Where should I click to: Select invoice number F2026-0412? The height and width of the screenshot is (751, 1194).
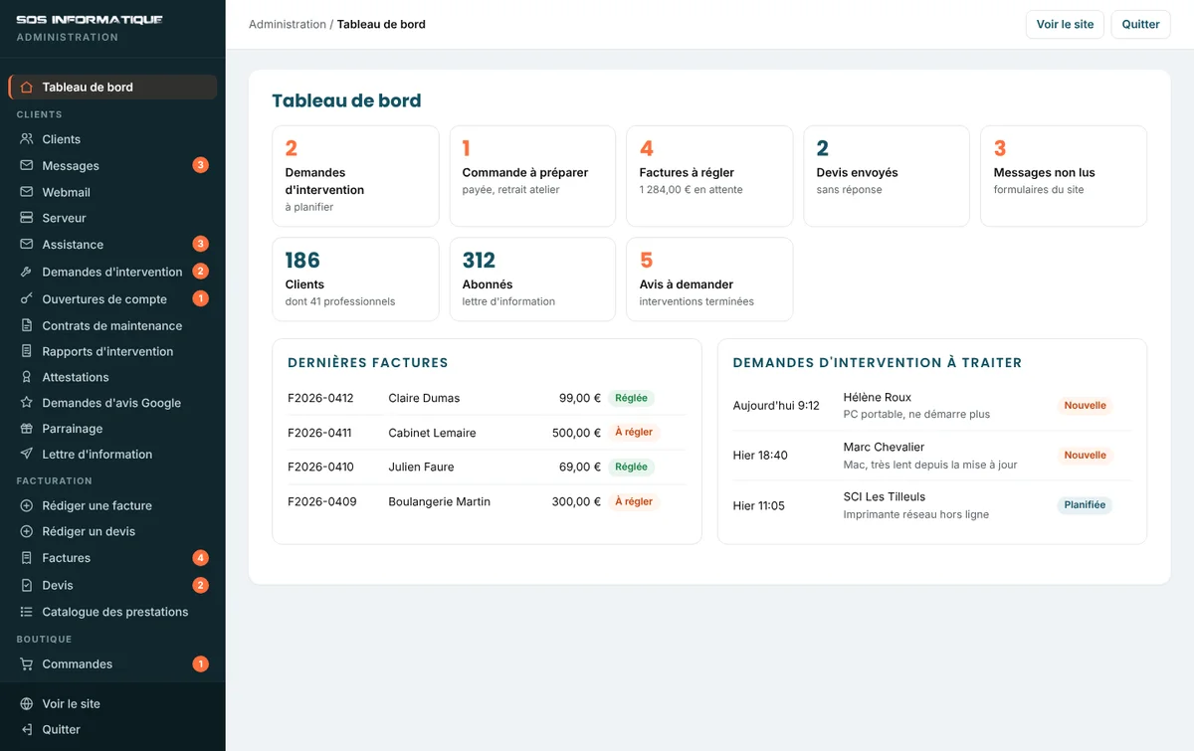(320, 398)
